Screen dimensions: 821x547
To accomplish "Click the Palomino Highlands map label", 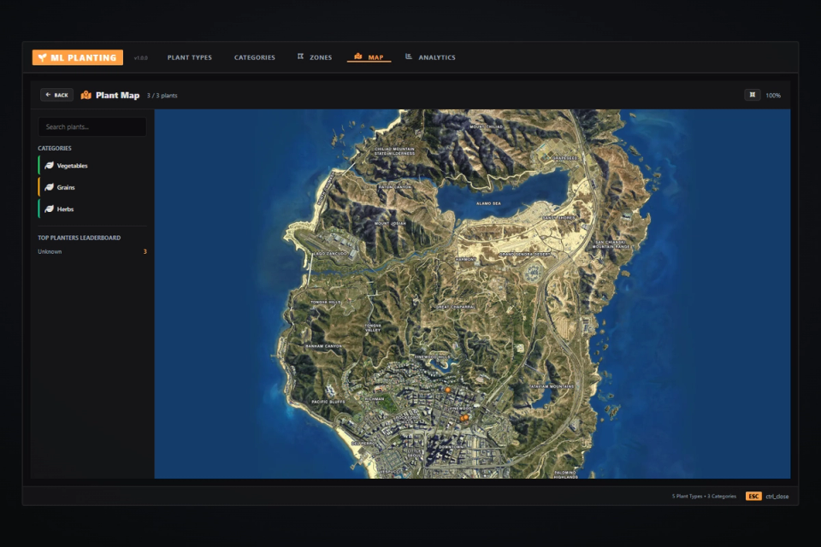I will 565,474.
